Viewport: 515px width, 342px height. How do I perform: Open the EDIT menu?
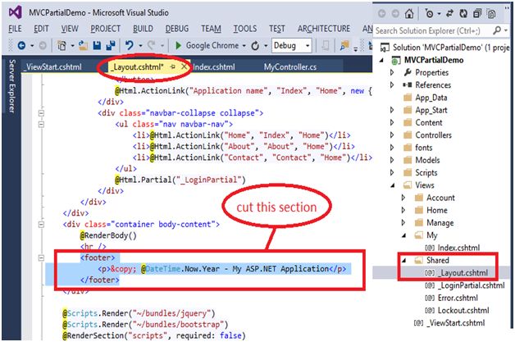[41, 29]
